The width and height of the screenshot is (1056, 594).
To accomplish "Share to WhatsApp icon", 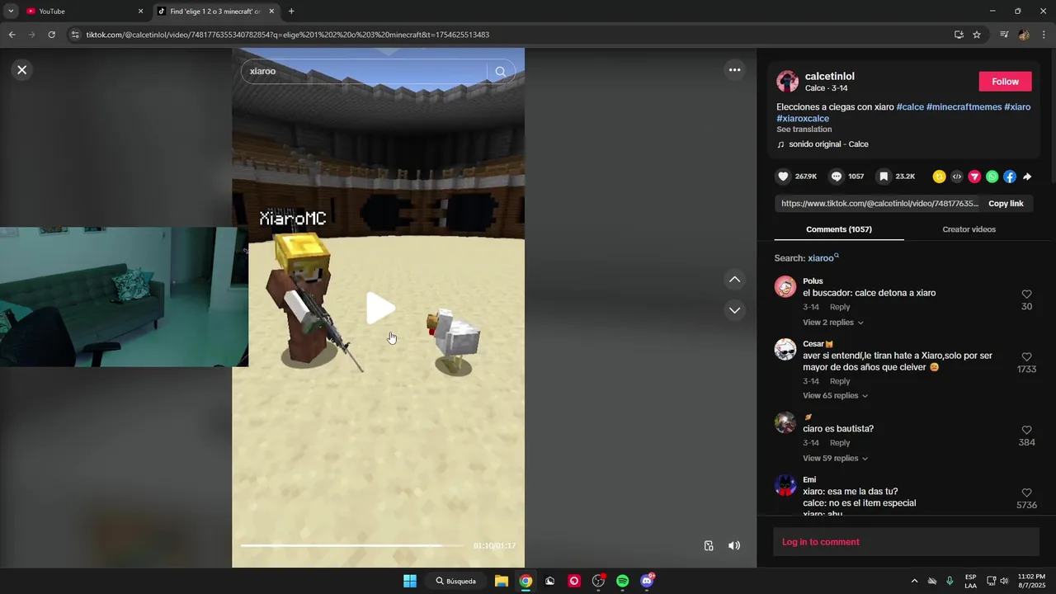I will point(992,177).
